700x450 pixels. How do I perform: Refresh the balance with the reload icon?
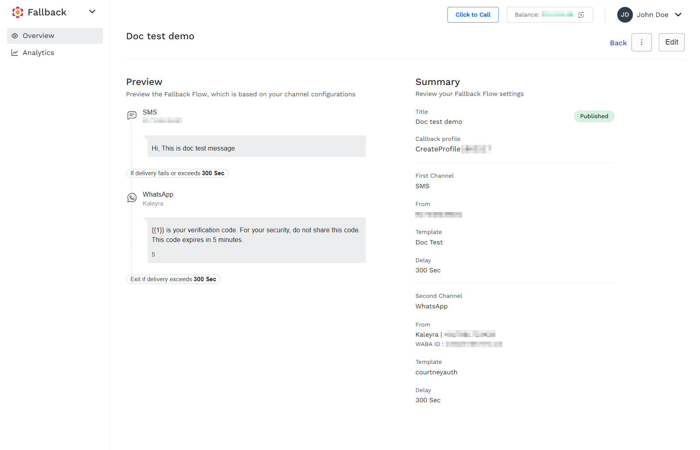pos(581,15)
